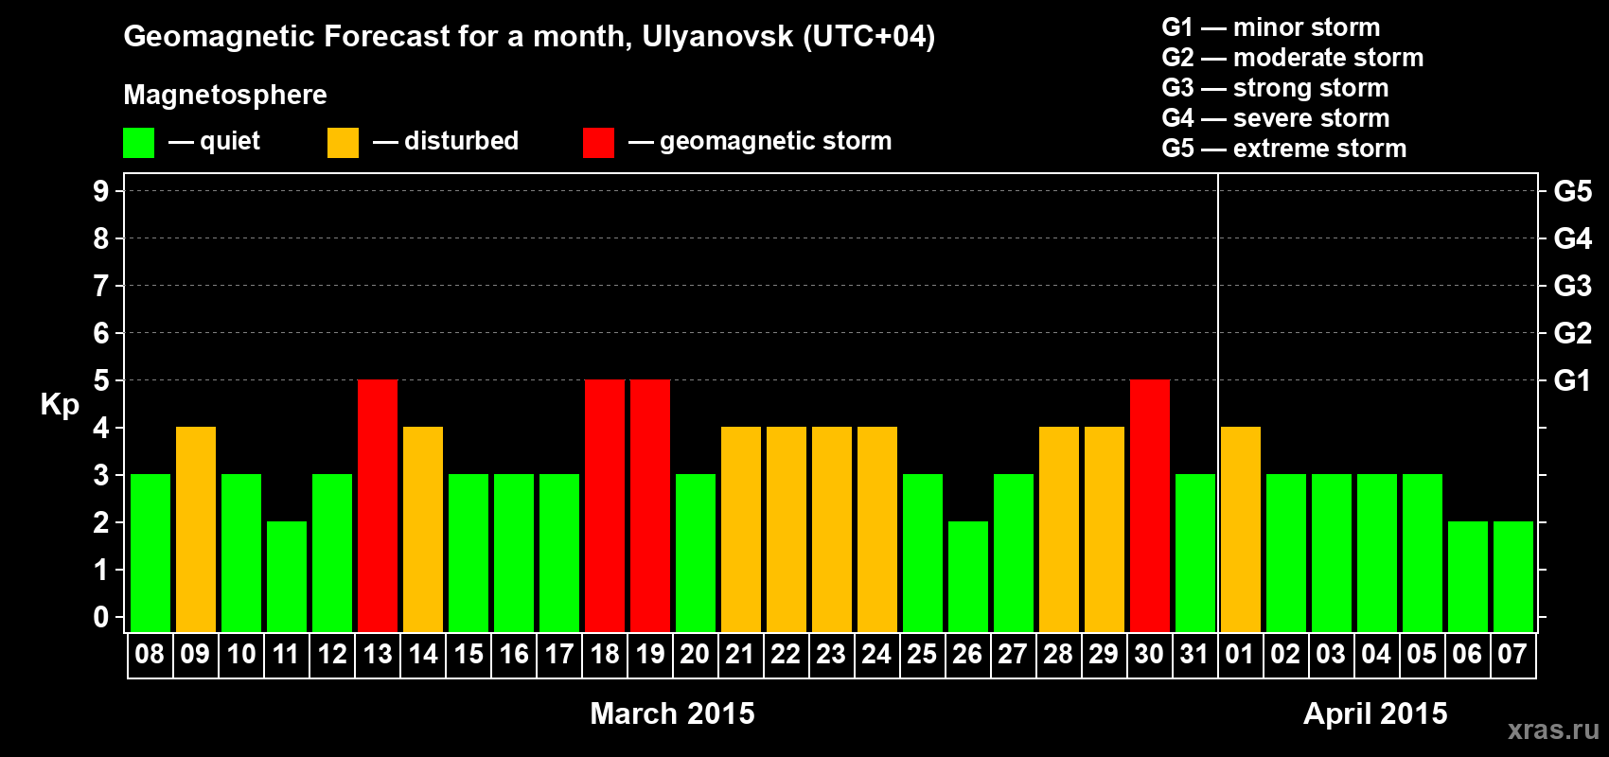Viewport: 1609px width, 757px height.
Task: Click the '— disturbed' legend text
Action: [446, 141]
